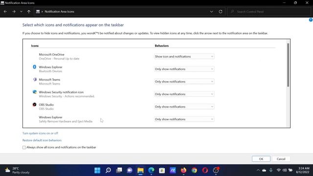The image size is (313, 176).
Task: Open the weather widget on taskbar
Action: (x=17, y=170)
